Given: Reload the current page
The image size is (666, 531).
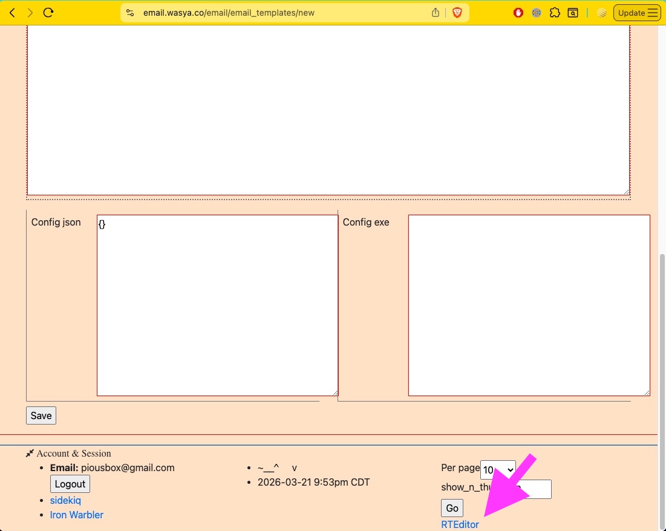Looking at the screenshot, I should (48, 12).
